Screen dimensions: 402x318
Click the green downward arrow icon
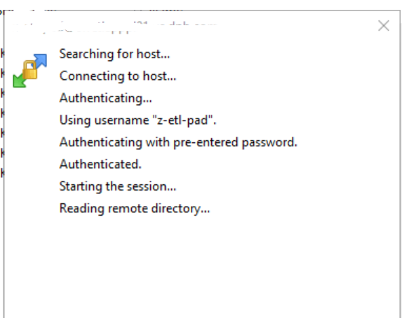pos(20,80)
